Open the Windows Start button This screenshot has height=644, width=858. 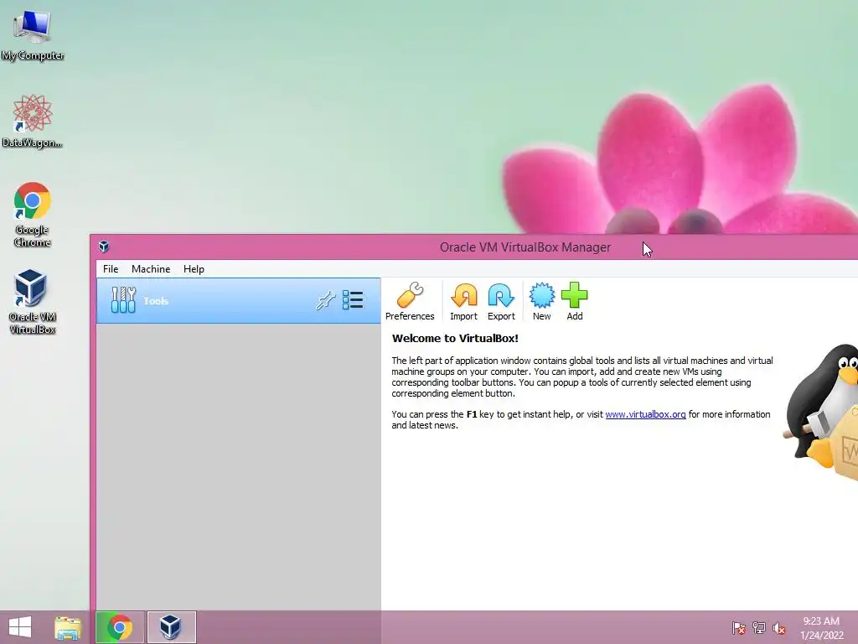[x=20, y=627]
